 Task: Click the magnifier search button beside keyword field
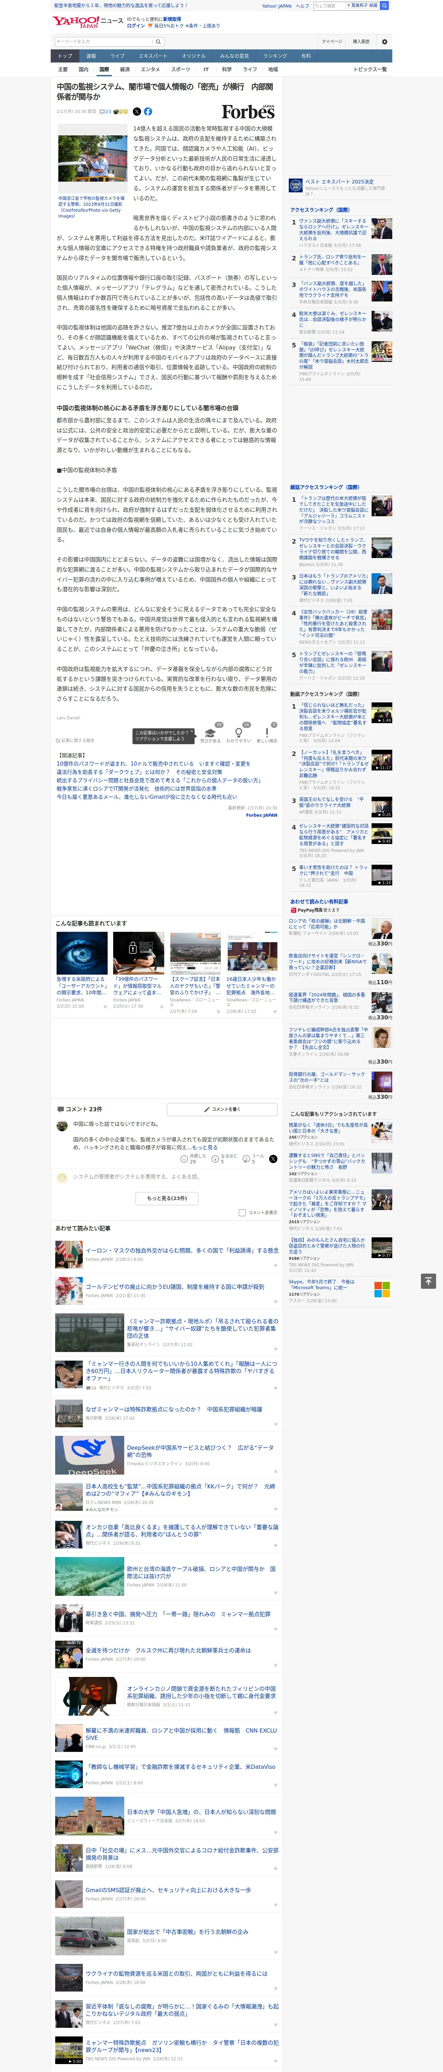158,41
